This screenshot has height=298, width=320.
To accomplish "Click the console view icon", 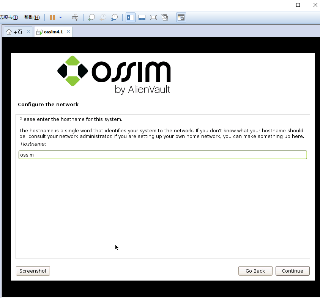I will click(181, 17).
